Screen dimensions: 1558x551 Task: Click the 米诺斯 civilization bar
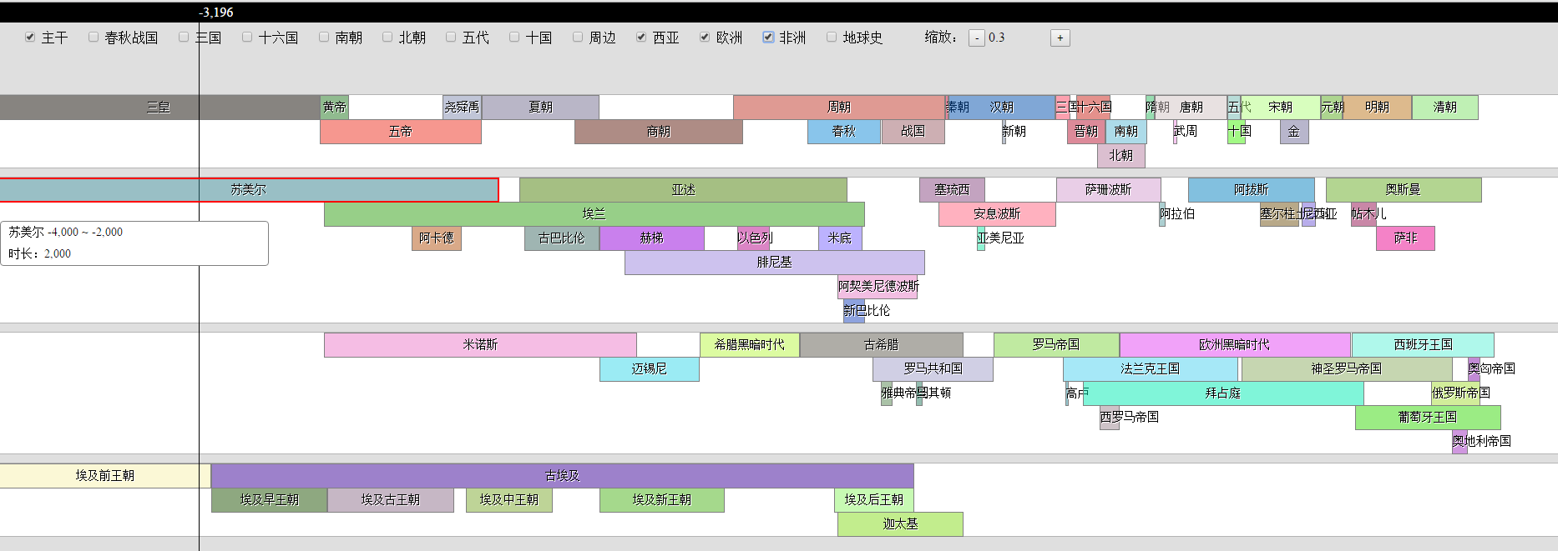(x=480, y=345)
